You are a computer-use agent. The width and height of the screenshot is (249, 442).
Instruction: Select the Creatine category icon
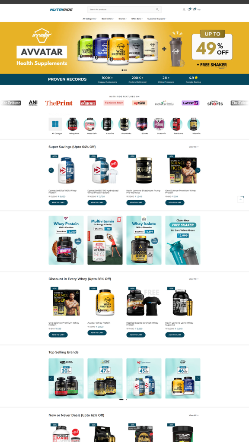pos(107,124)
